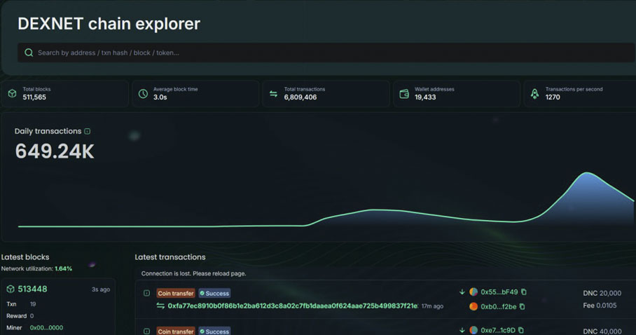This screenshot has height=335, width=636.
Task: Click the down arrow next to 0x55...bF49
Action: coord(462,292)
